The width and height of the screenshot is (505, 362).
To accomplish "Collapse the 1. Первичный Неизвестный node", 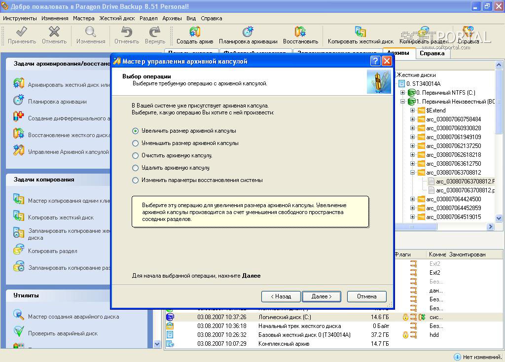I will 402,102.
